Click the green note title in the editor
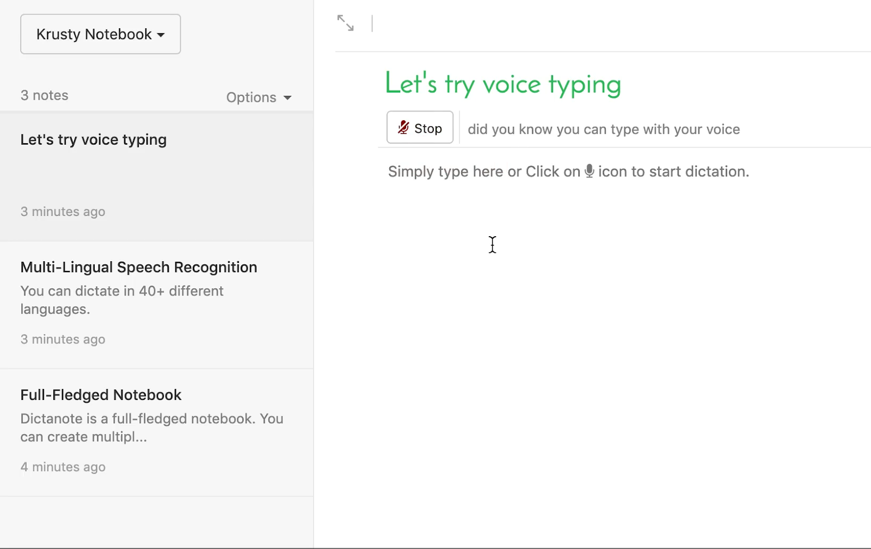Image resolution: width=871 pixels, height=549 pixels. (x=502, y=84)
